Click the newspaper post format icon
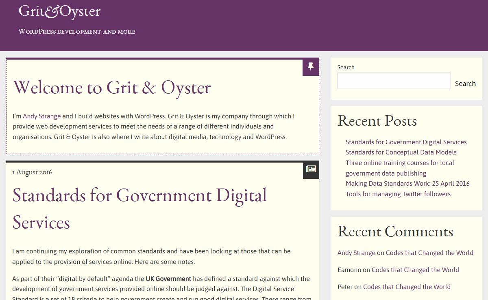The width and height of the screenshot is (488, 300). pos(311,170)
